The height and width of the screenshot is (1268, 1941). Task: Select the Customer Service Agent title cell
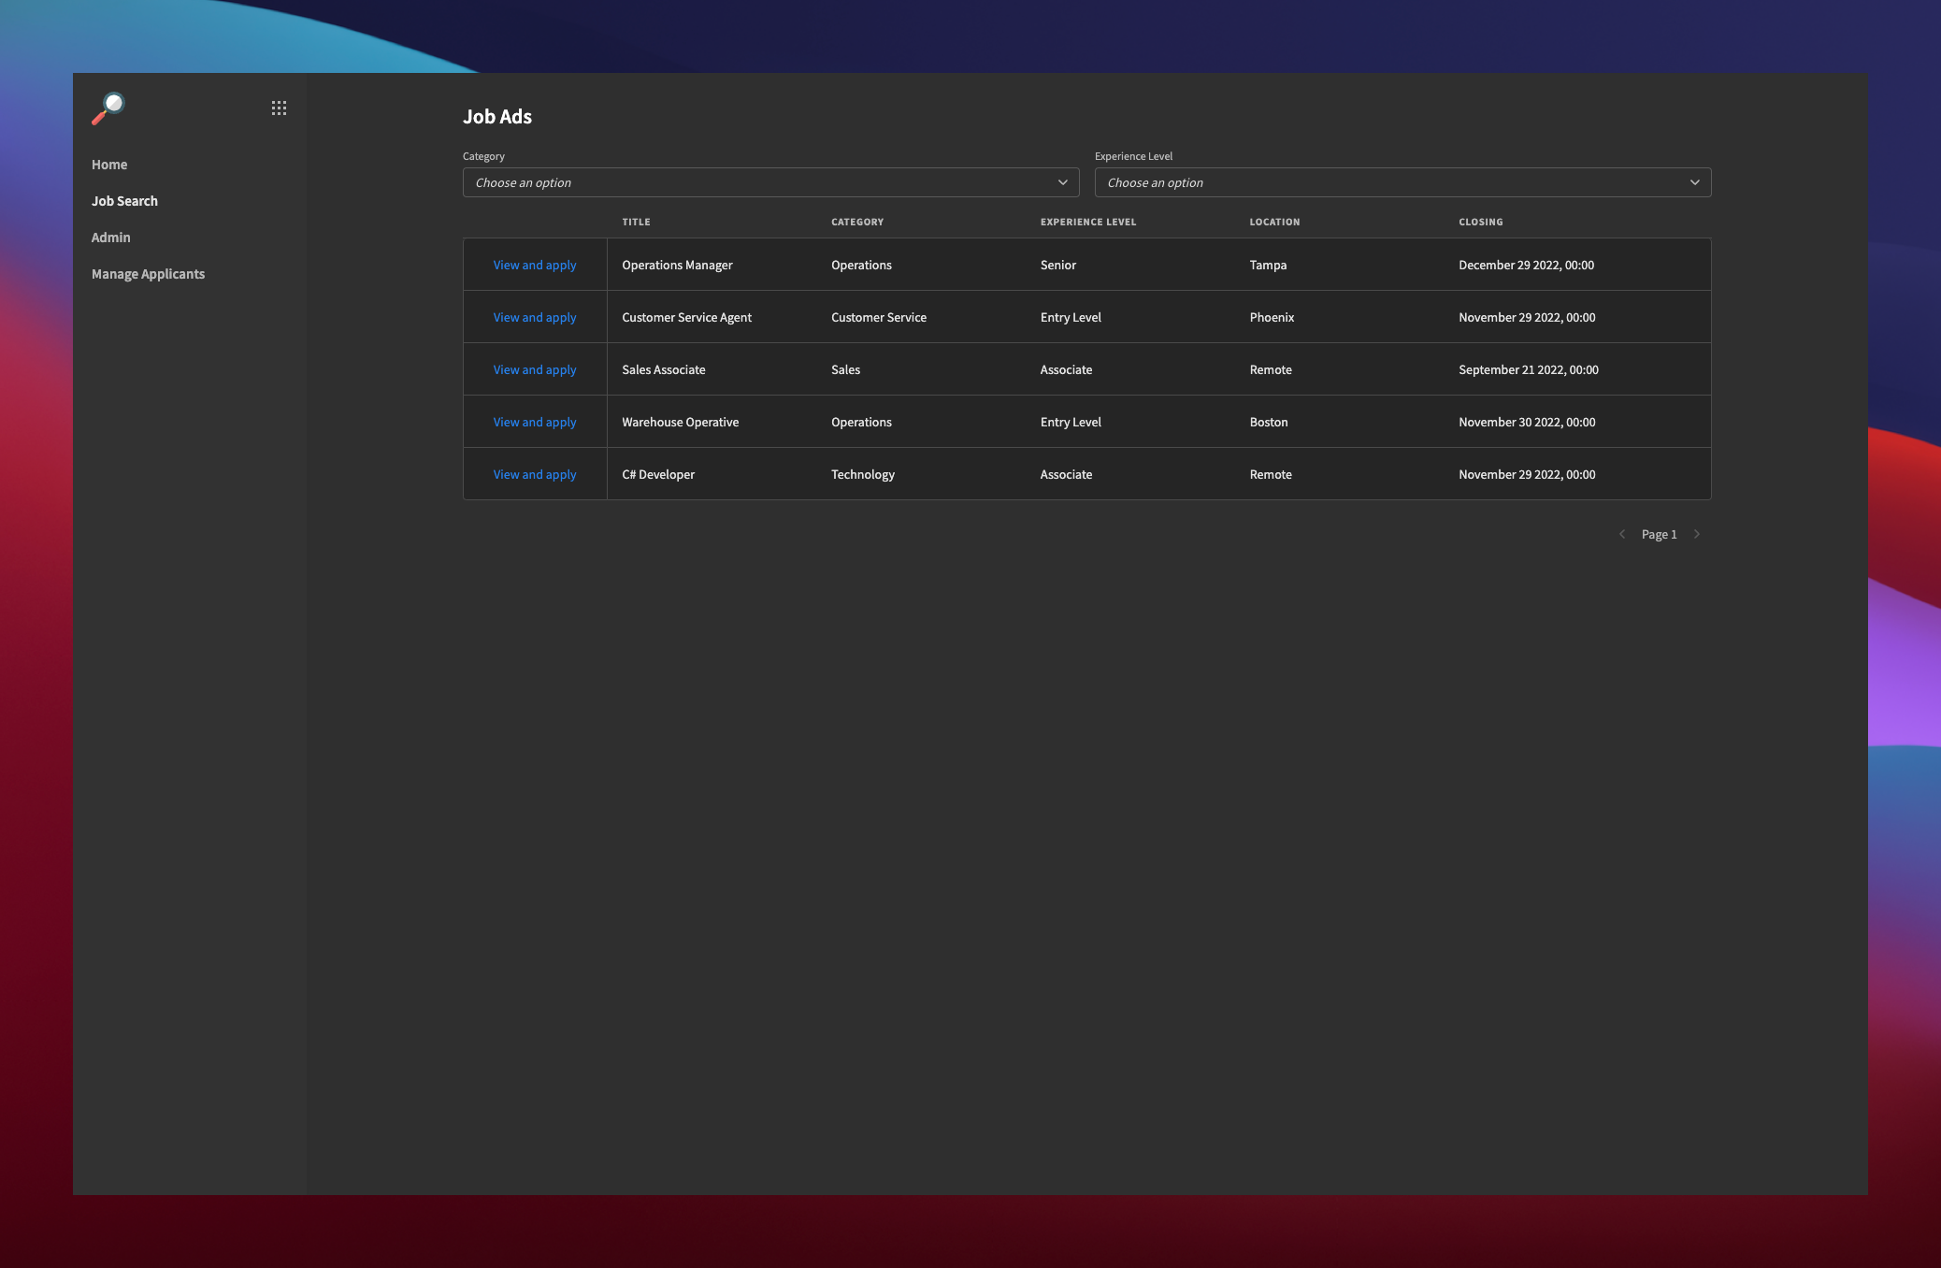[686, 317]
